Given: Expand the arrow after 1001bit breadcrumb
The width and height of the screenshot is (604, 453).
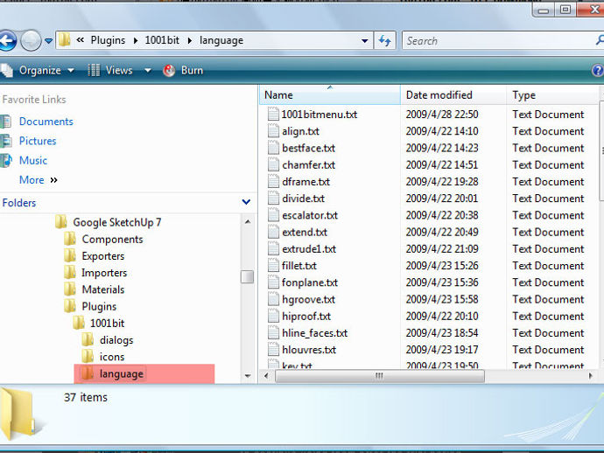Looking at the screenshot, I should click(190, 40).
